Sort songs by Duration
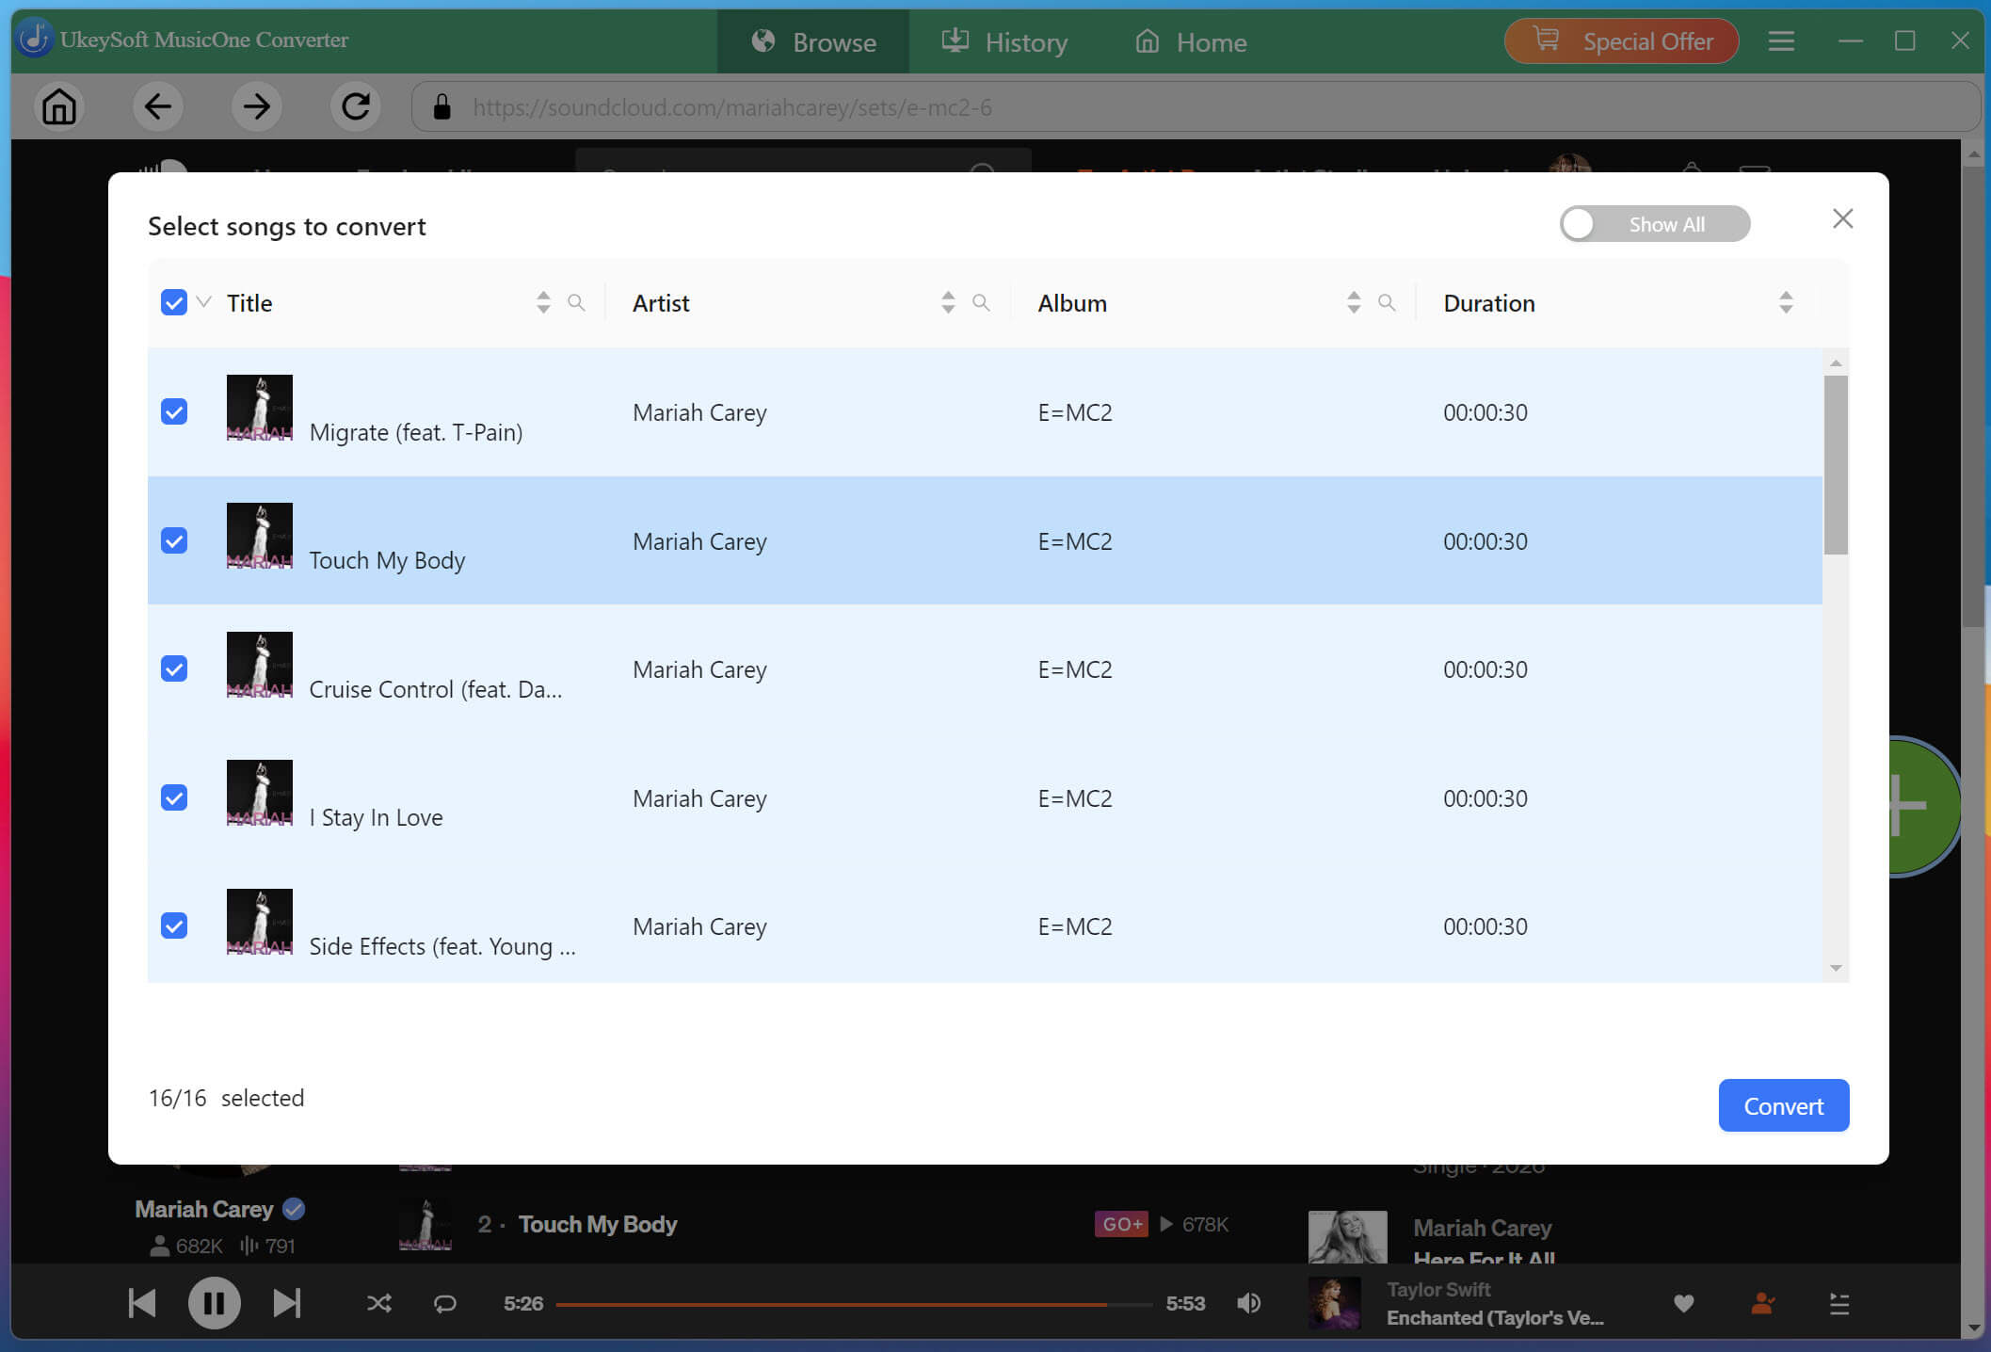Image resolution: width=1991 pixels, height=1352 pixels. pos(1786,302)
